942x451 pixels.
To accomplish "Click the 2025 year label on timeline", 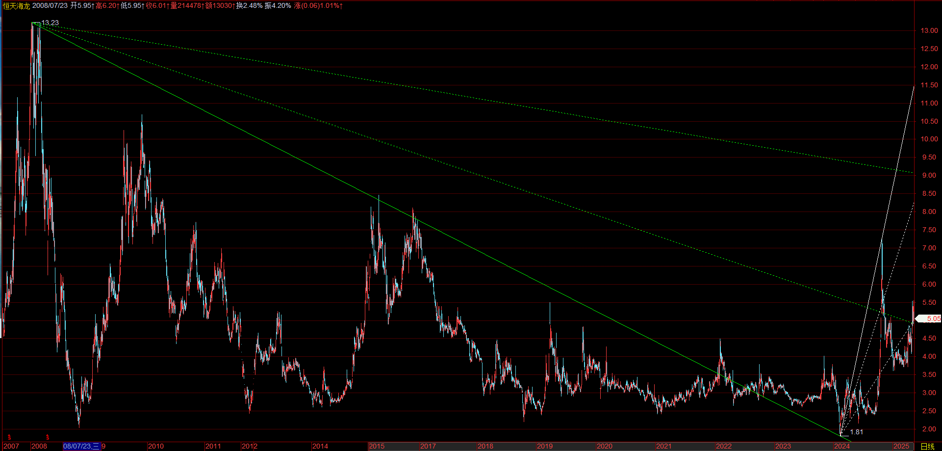I will click(x=901, y=446).
